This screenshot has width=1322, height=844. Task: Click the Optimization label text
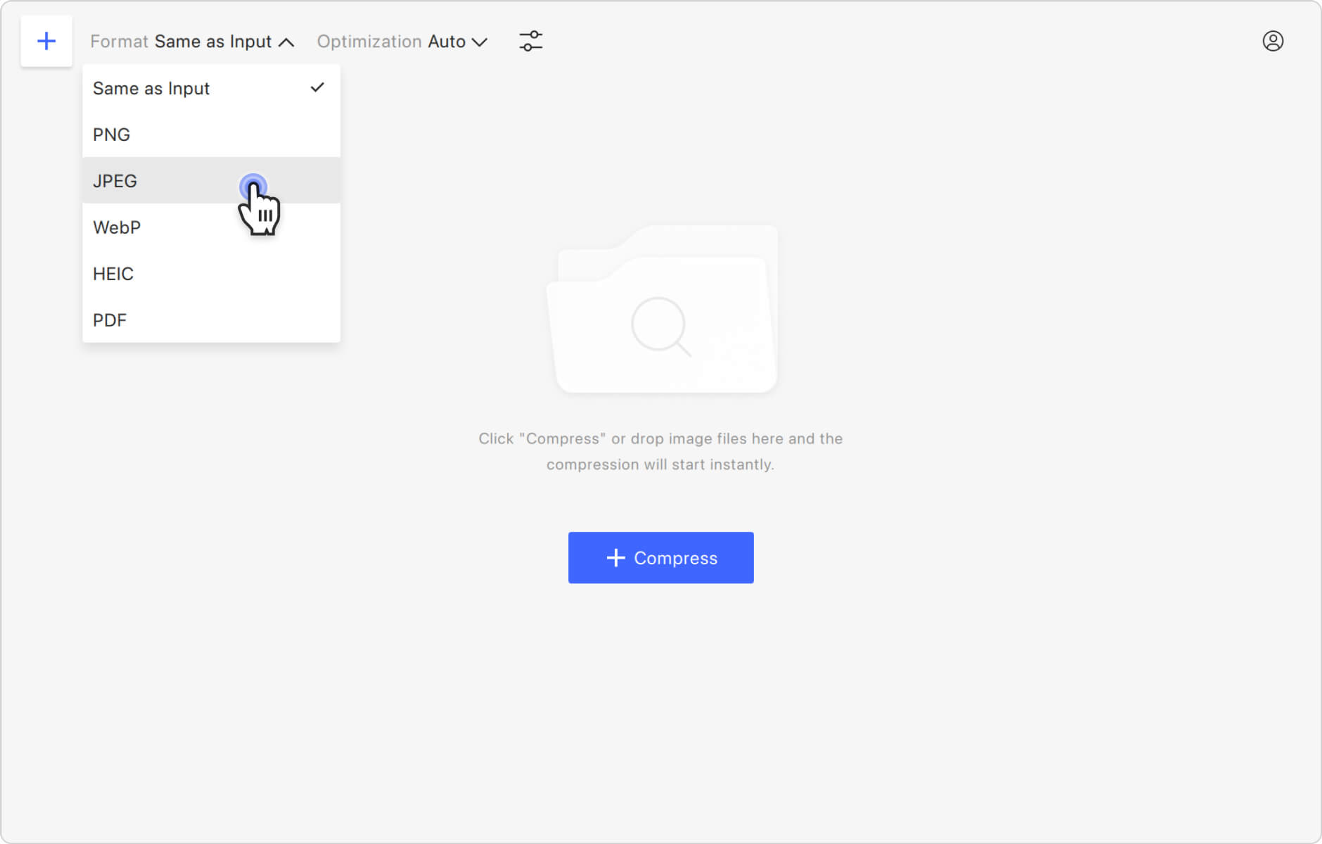pyautogui.click(x=369, y=42)
